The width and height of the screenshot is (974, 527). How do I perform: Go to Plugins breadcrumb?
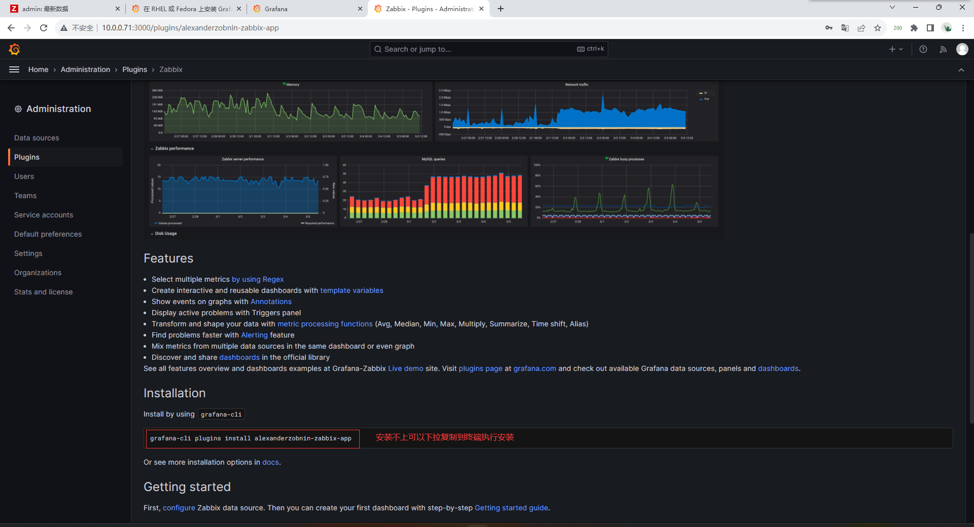point(134,69)
